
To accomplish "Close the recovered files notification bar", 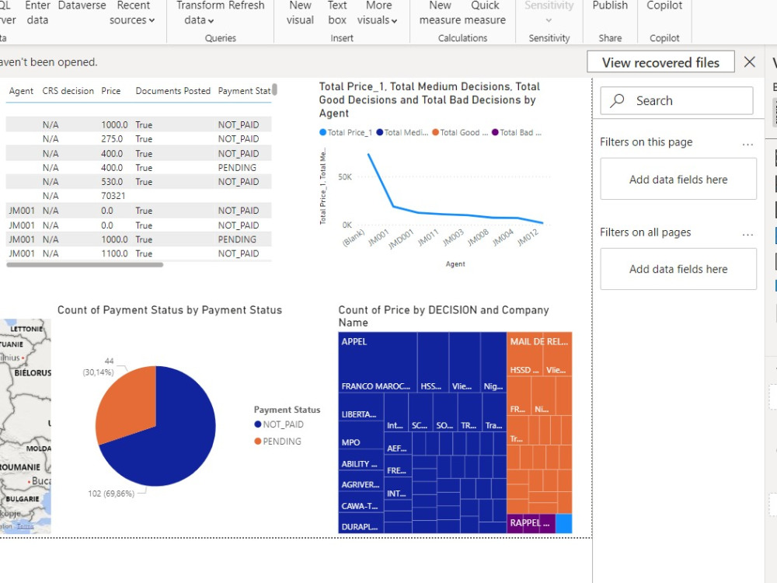I will (x=750, y=62).
